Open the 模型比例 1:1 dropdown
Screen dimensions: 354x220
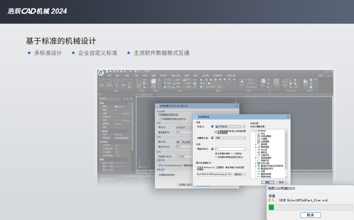click(230, 149)
